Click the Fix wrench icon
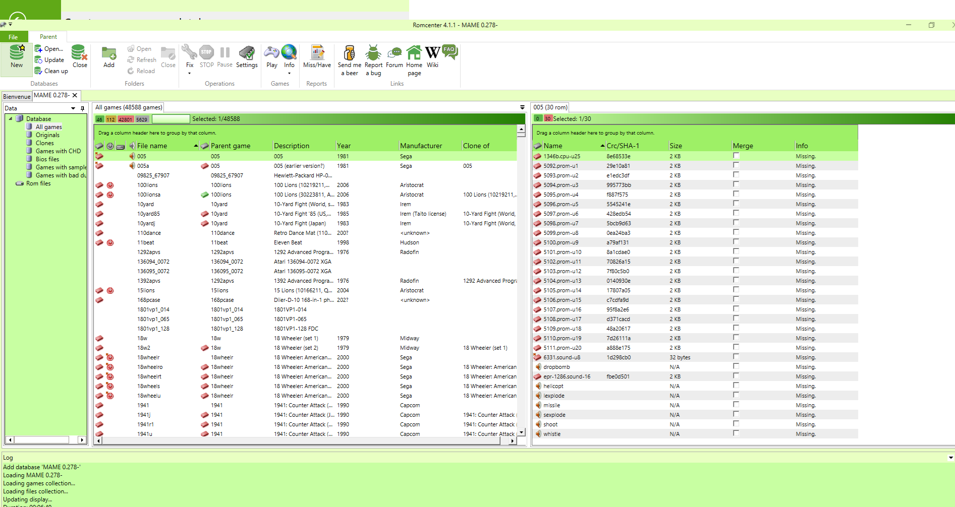Screen dimensions: 955x507 click(189, 52)
